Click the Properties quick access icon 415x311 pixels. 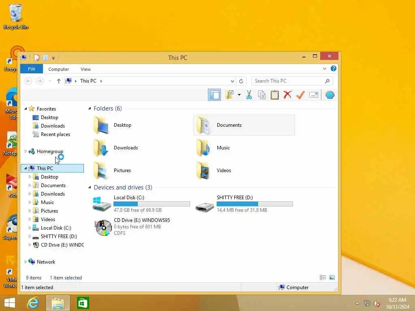(37, 58)
